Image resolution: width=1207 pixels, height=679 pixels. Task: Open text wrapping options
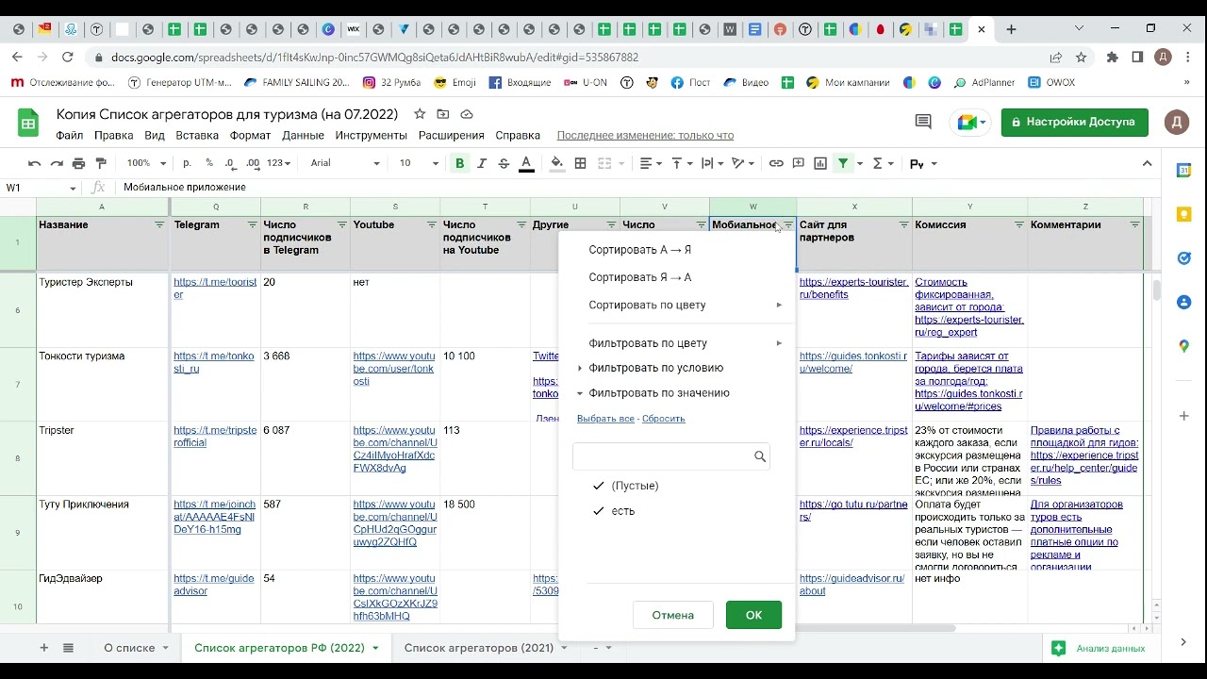click(x=713, y=163)
